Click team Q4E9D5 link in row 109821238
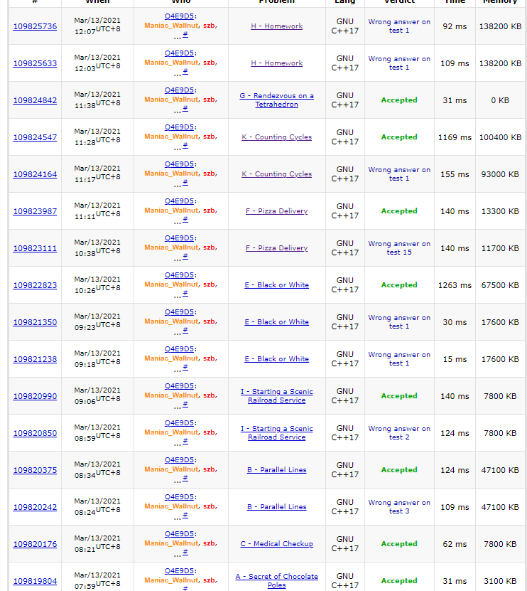Screen dimensions: 527x591 pos(179,349)
